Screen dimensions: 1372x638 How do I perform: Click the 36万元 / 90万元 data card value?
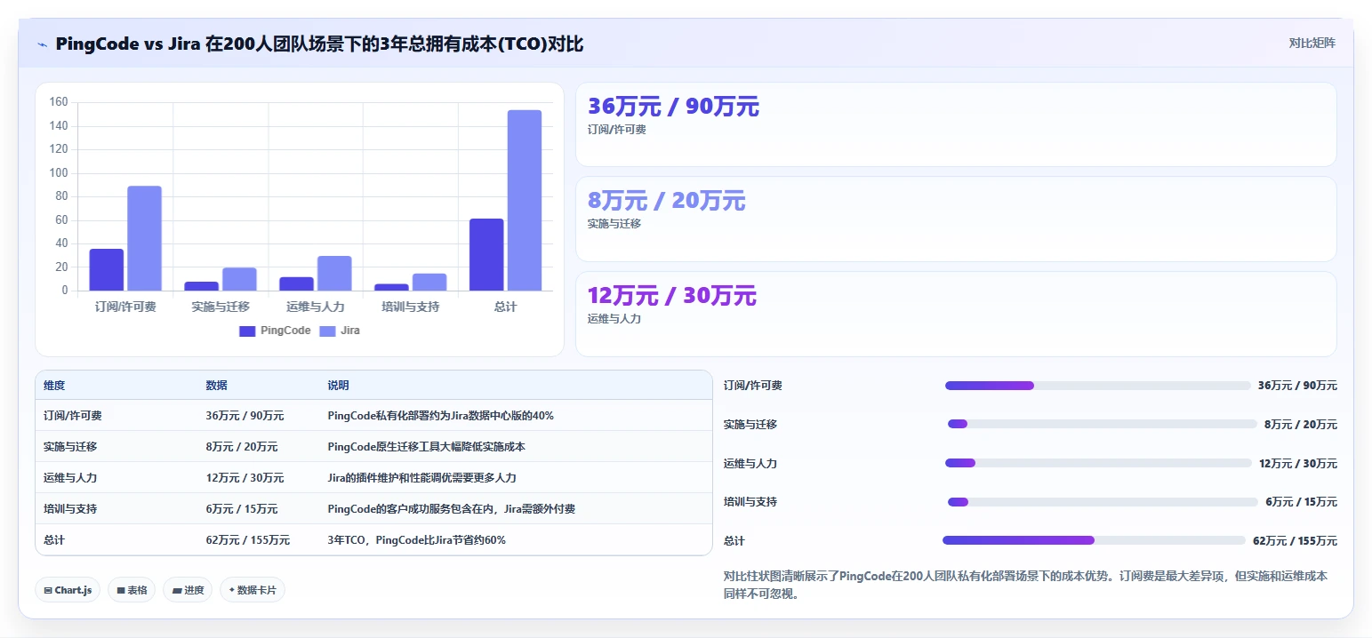(x=673, y=107)
